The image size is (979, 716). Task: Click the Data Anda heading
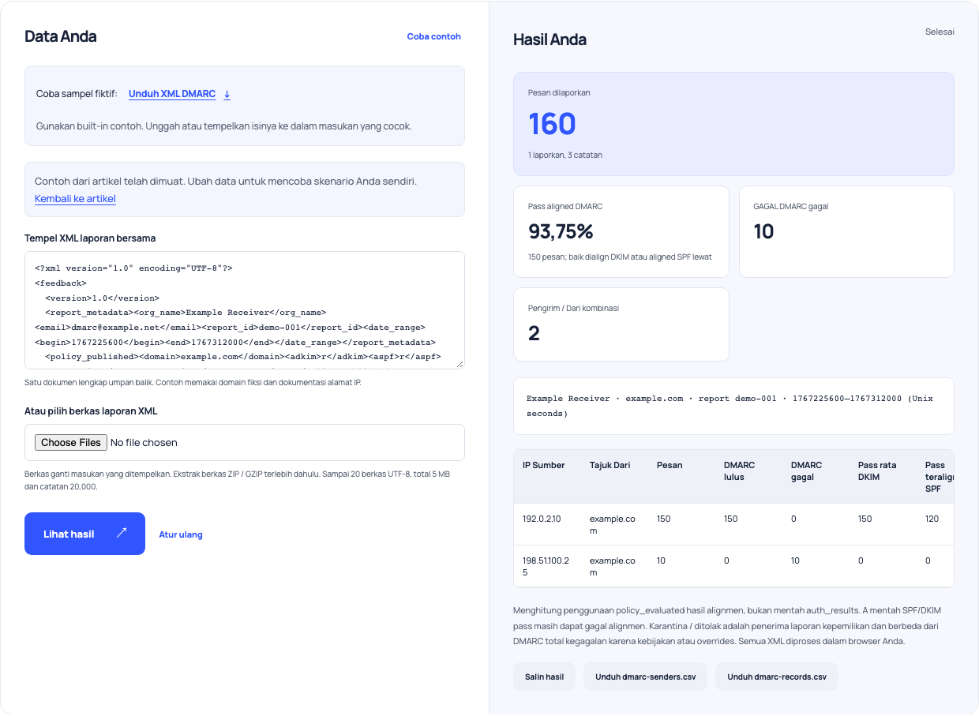tap(61, 36)
